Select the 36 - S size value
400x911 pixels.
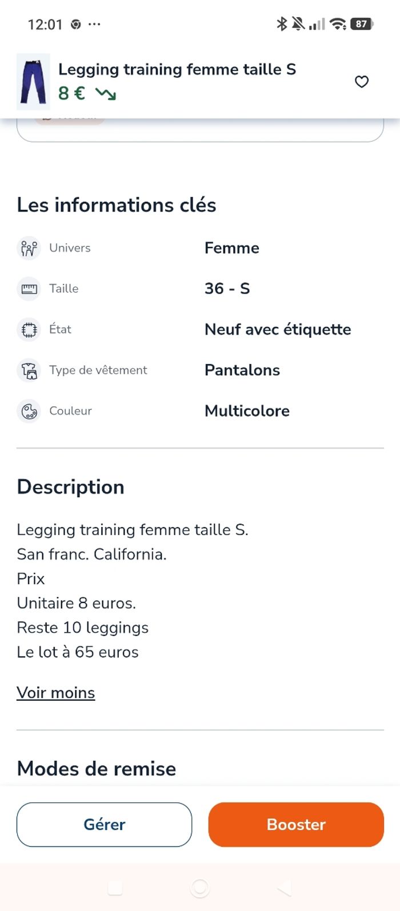click(x=227, y=289)
